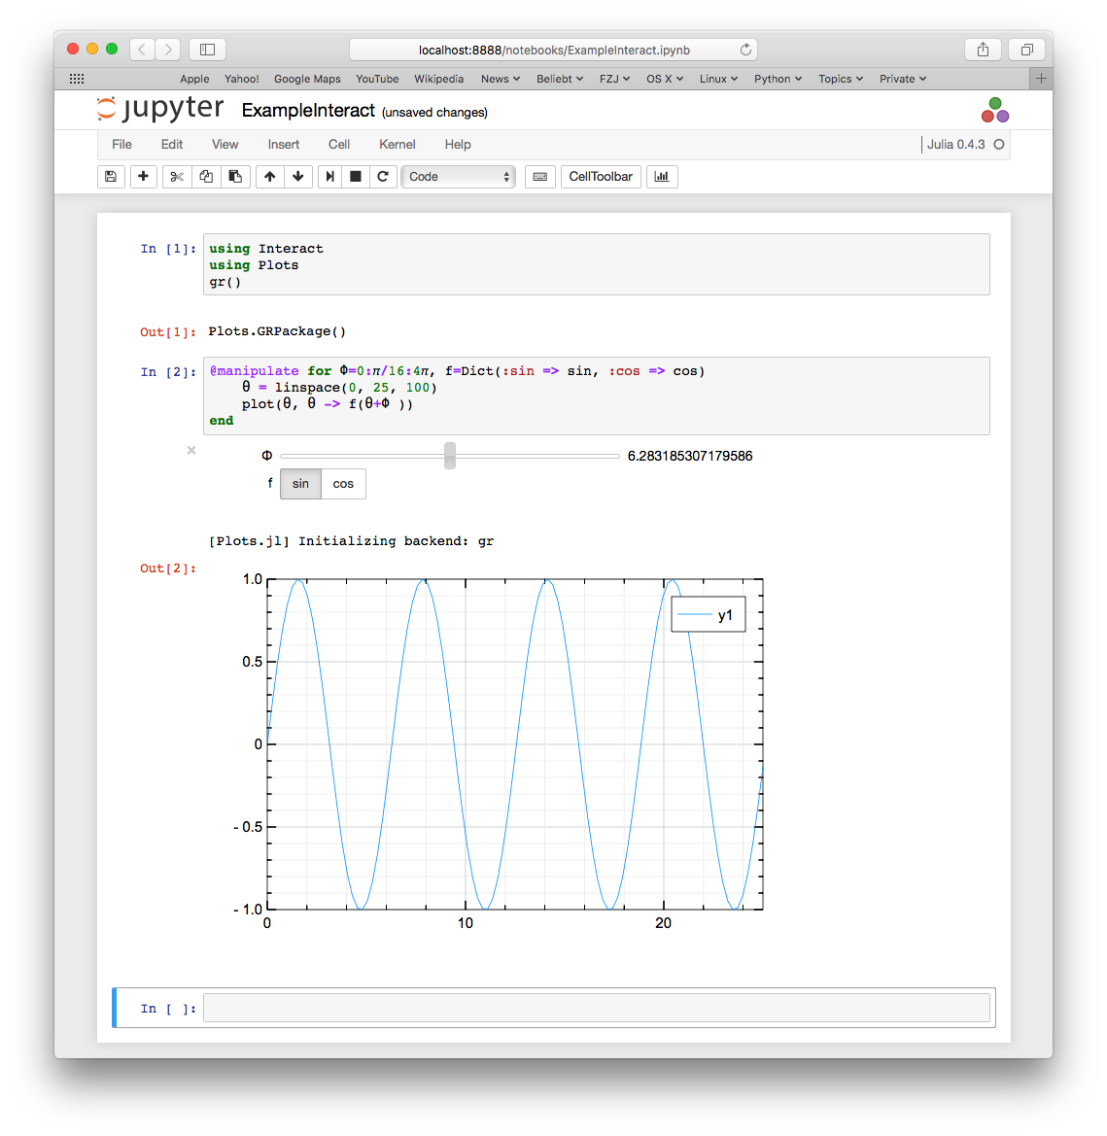
Task: Open the Yahoo! bookmark
Action: click(241, 79)
